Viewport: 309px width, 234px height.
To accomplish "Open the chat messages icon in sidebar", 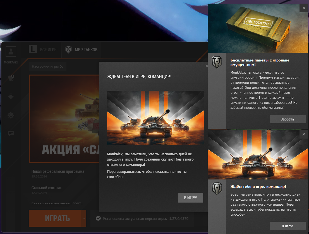I will point(11,133).
